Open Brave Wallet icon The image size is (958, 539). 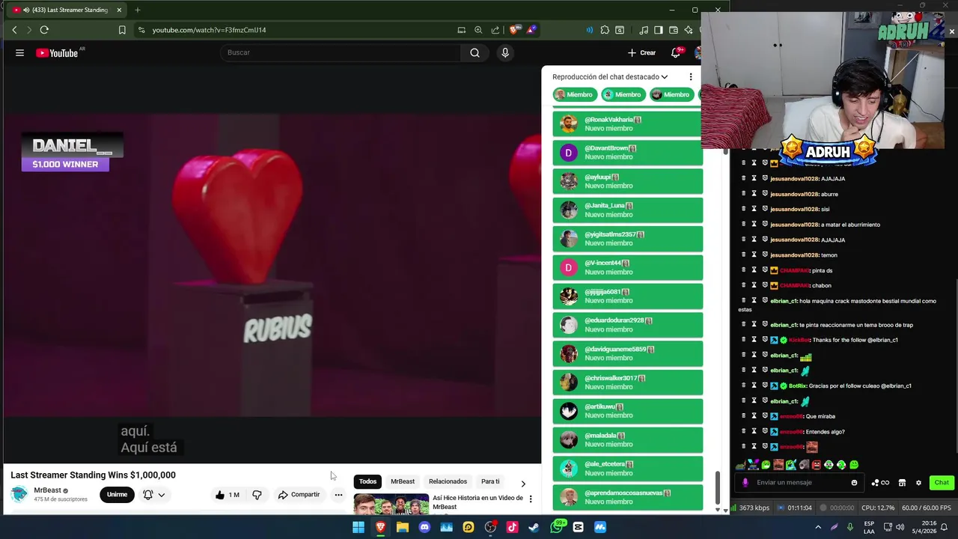click(x=674, y=30)
